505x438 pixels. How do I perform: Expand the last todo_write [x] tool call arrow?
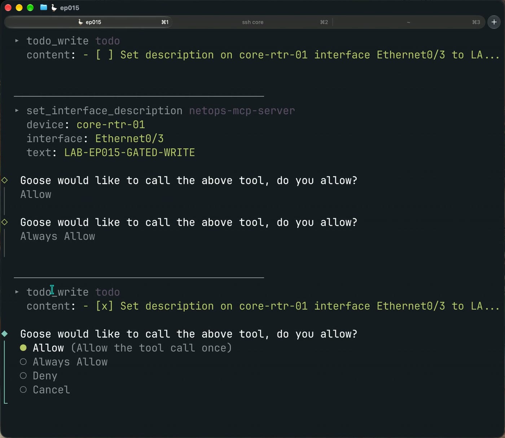click(17, 292)
